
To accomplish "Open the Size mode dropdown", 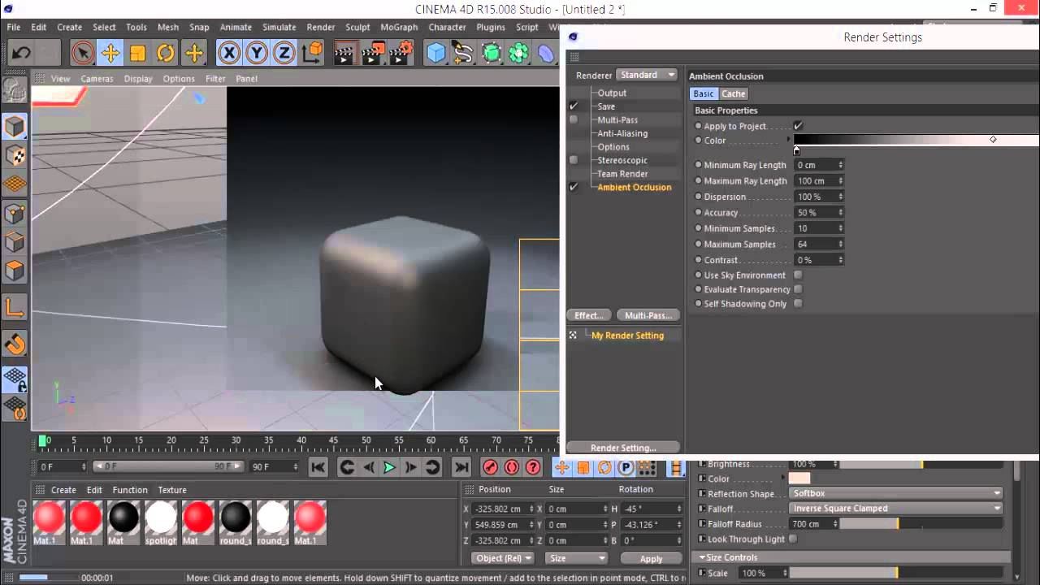I will [576, 558].
